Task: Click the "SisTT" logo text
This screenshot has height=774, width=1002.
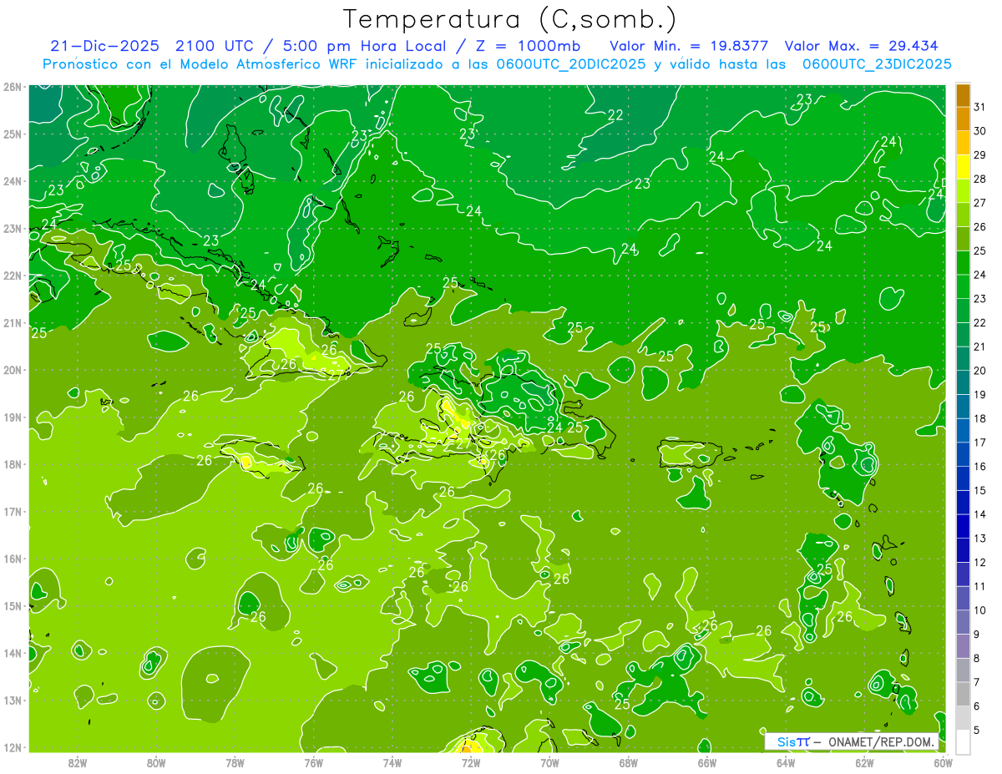Action: coord(794,741)
